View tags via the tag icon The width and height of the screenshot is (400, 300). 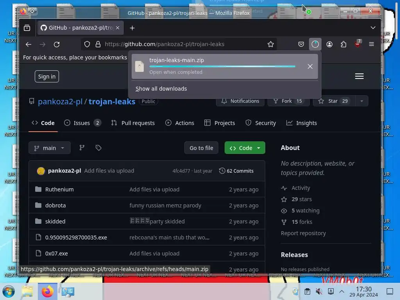tap(98, 148)
